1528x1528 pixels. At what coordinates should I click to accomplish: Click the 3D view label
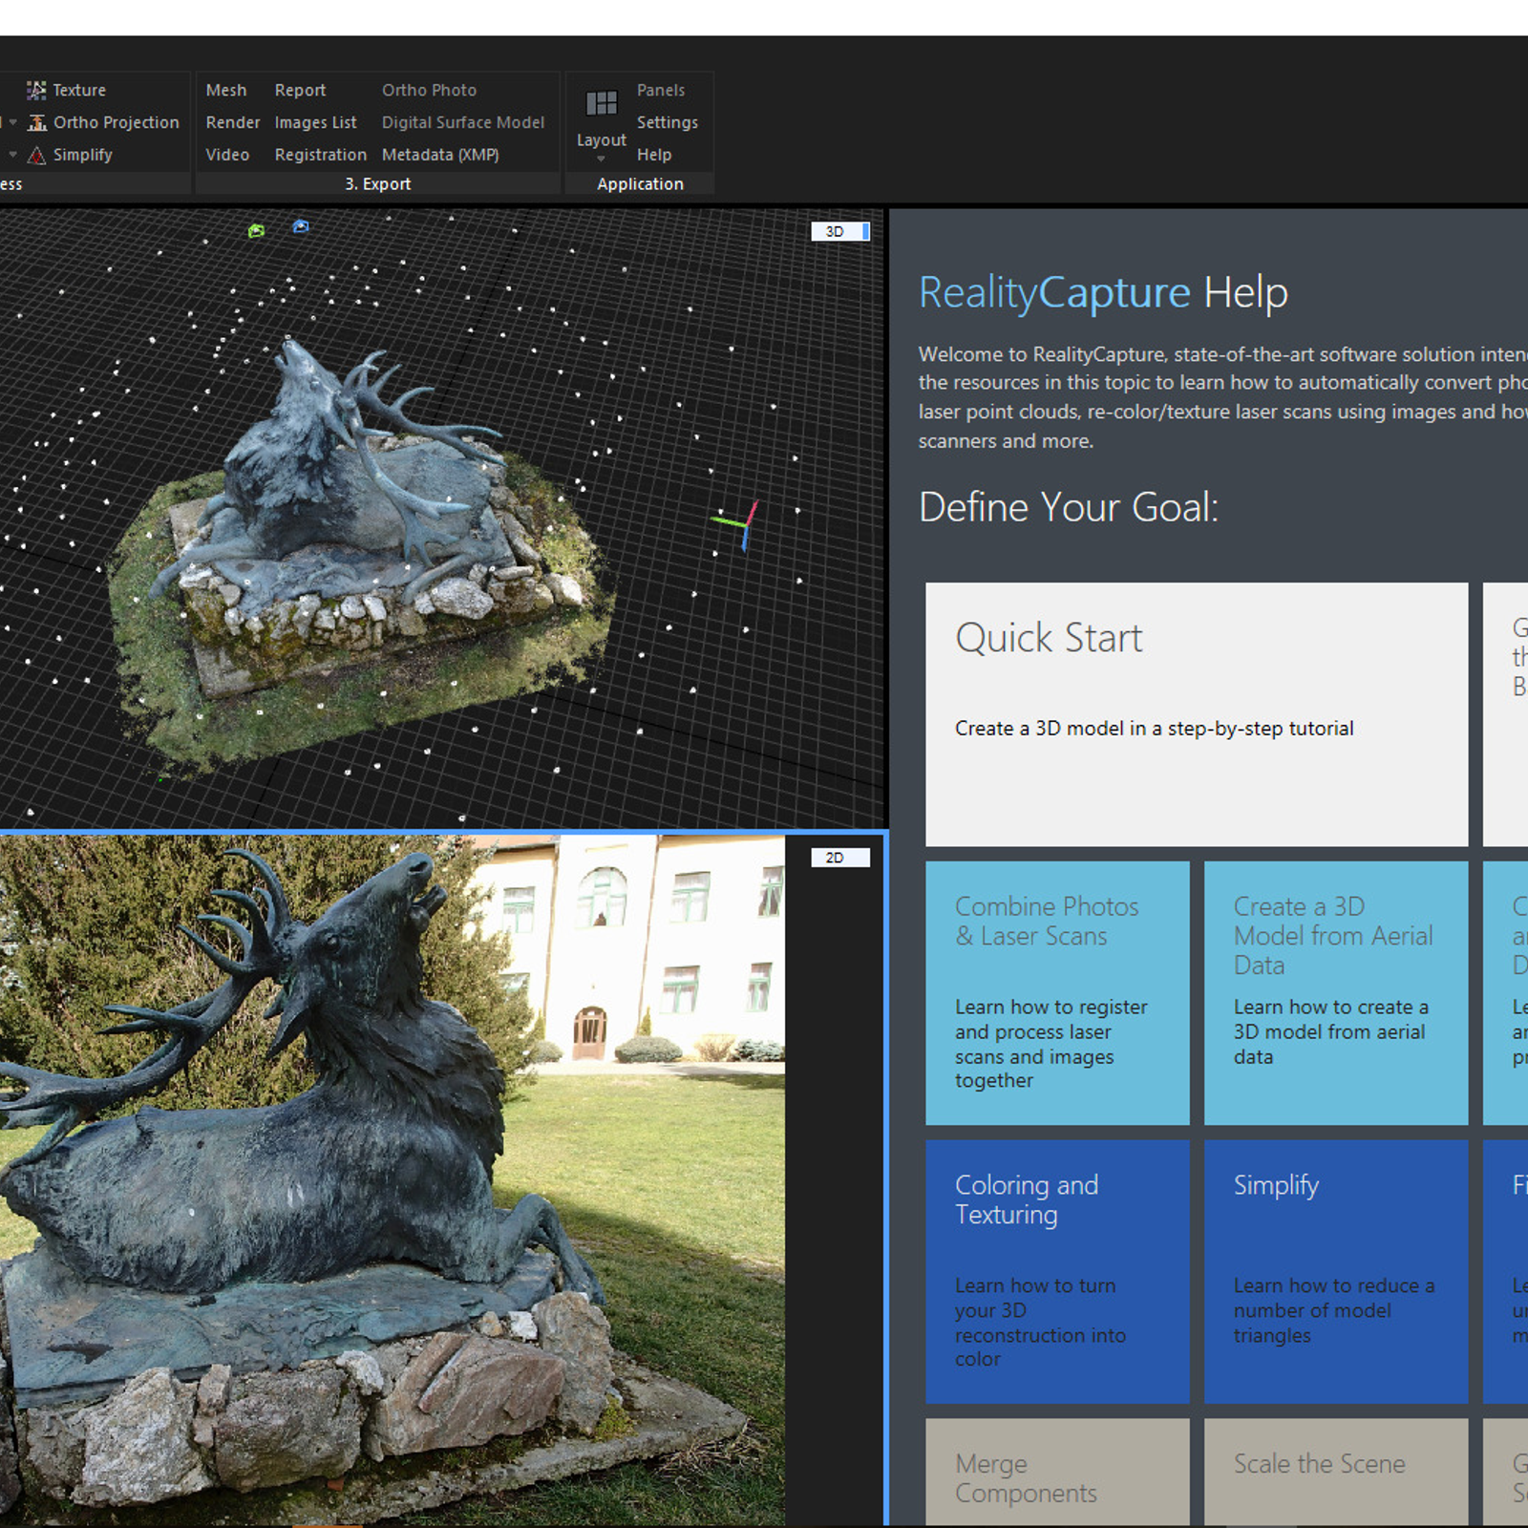pos(839,231)
